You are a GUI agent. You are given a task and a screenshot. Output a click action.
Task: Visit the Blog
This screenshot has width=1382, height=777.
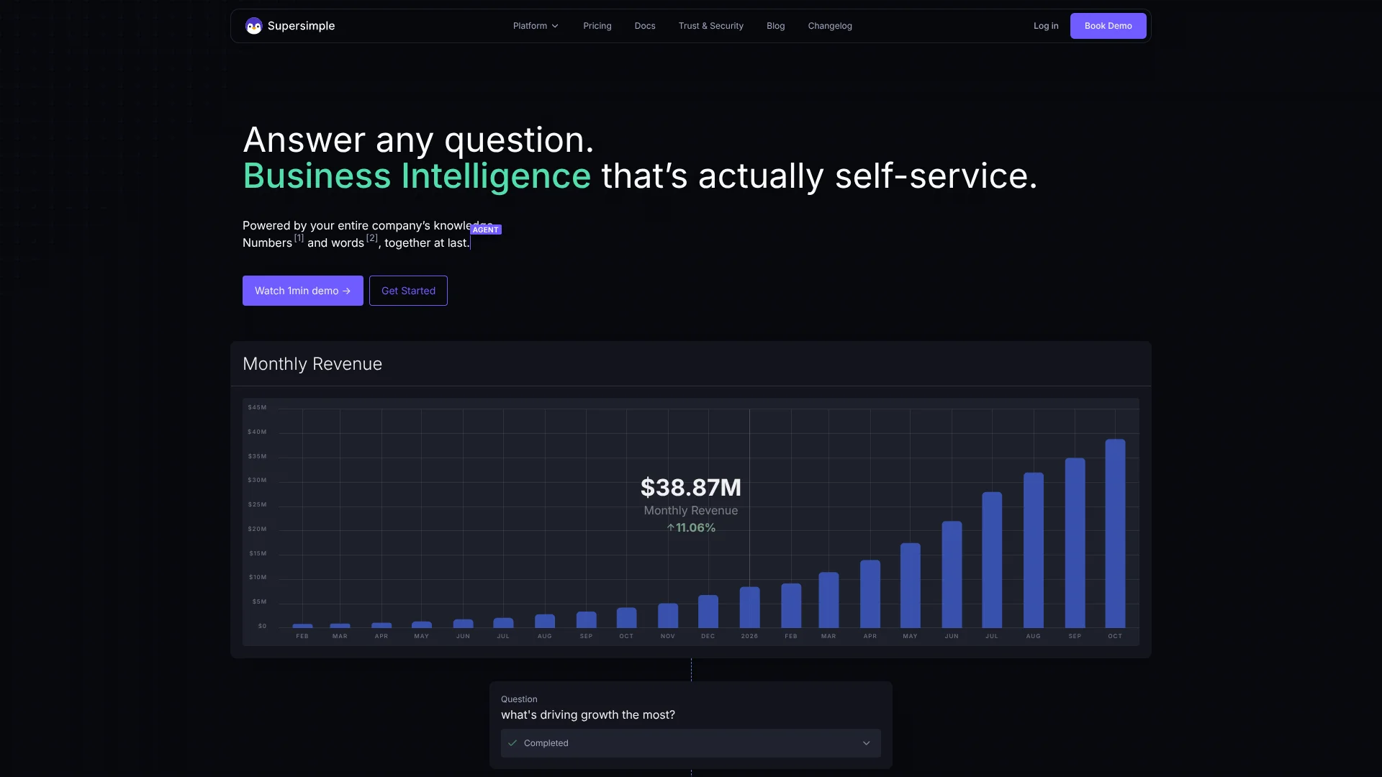(776, 26)
